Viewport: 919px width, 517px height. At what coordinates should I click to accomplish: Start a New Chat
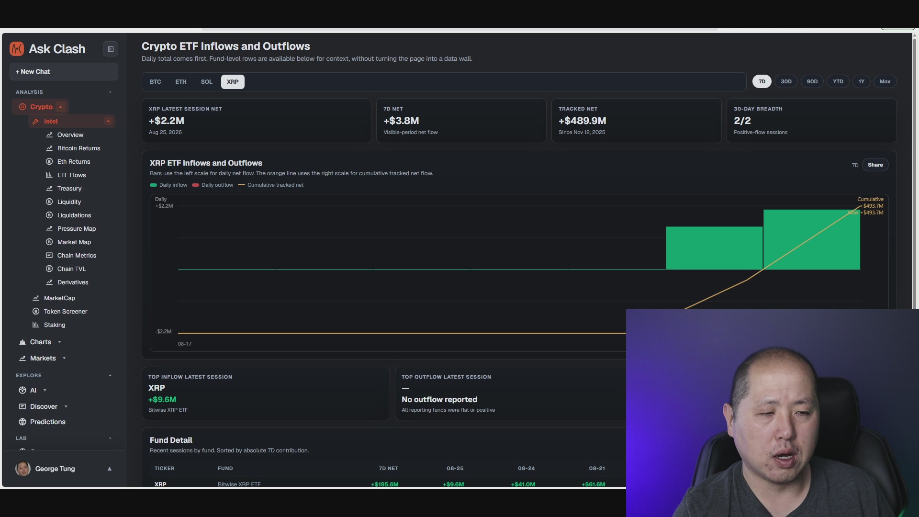(64, 72)
